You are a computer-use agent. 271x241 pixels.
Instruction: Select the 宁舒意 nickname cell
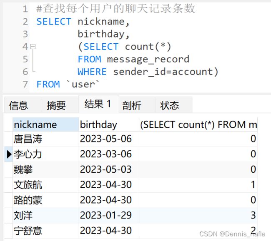(x=46, y=231)
